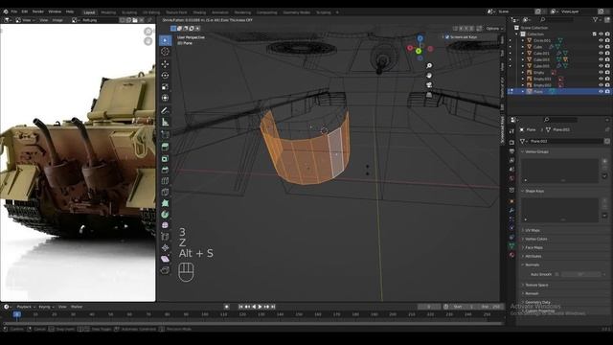Toggle the Screencast Keys checkbox
This screenshot has height=345, width=613.
click(x=447, y=37)
